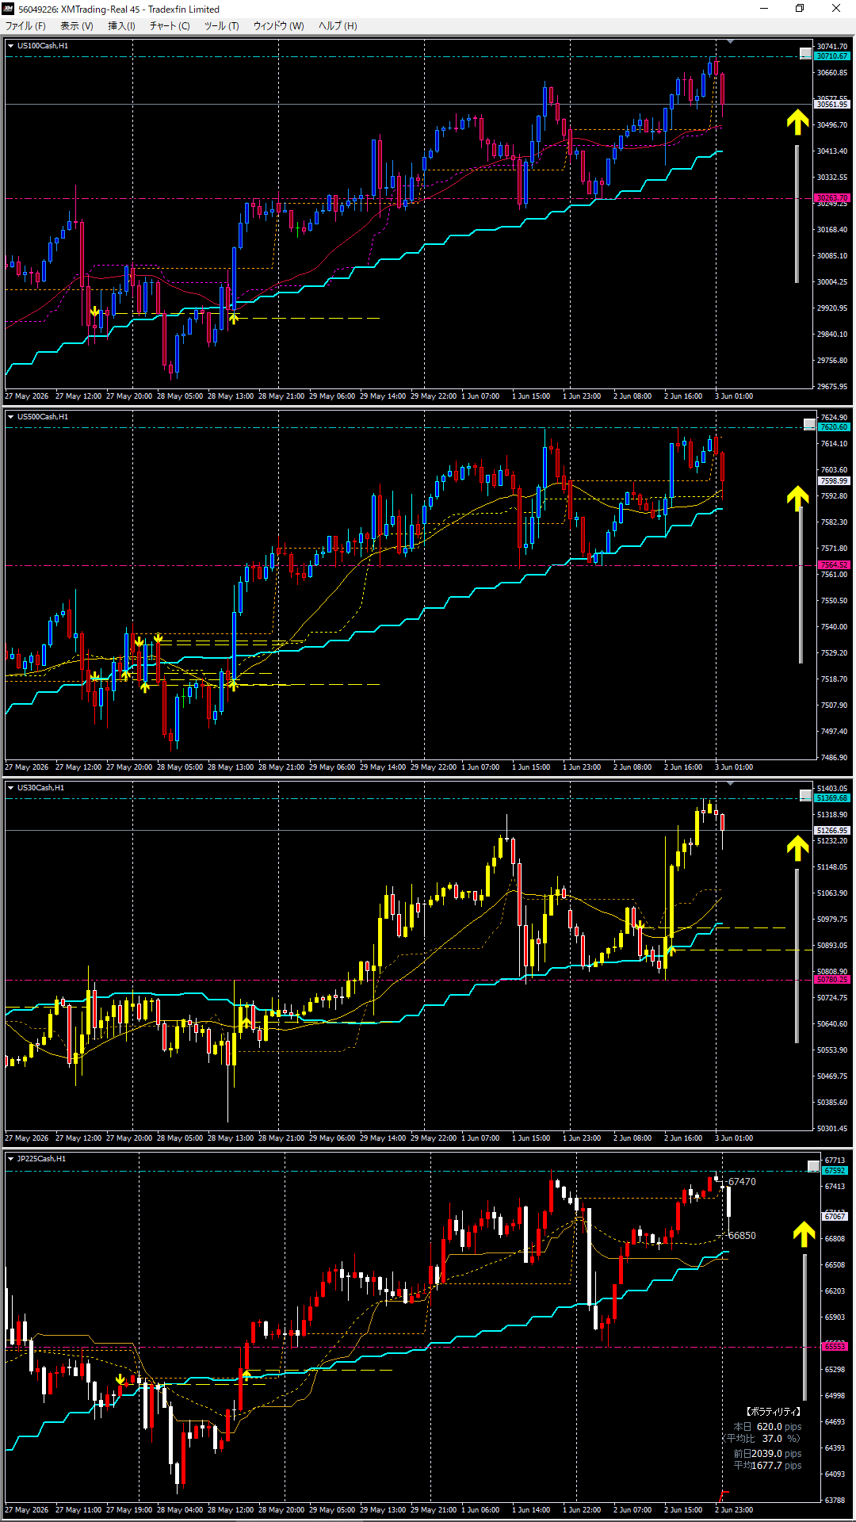Click the gray vertical bar beneath the US100Cash arrow
This screenshot has height=1522, width=856.
797,213
